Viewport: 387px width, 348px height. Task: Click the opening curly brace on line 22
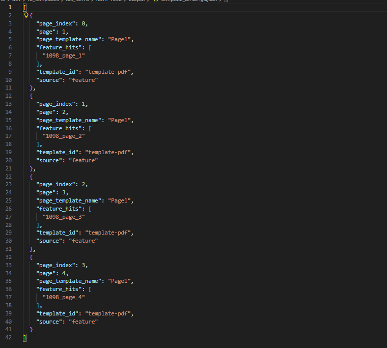coord(31,177)
